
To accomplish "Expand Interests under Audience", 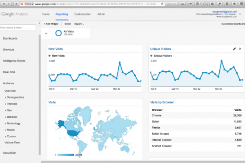I will (11, 104).
